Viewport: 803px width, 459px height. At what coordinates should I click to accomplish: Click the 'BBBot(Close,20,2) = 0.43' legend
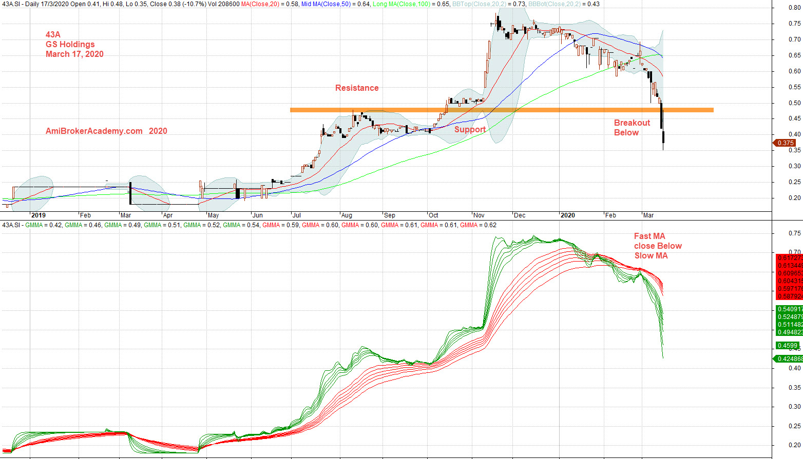(x=564, y=4)
